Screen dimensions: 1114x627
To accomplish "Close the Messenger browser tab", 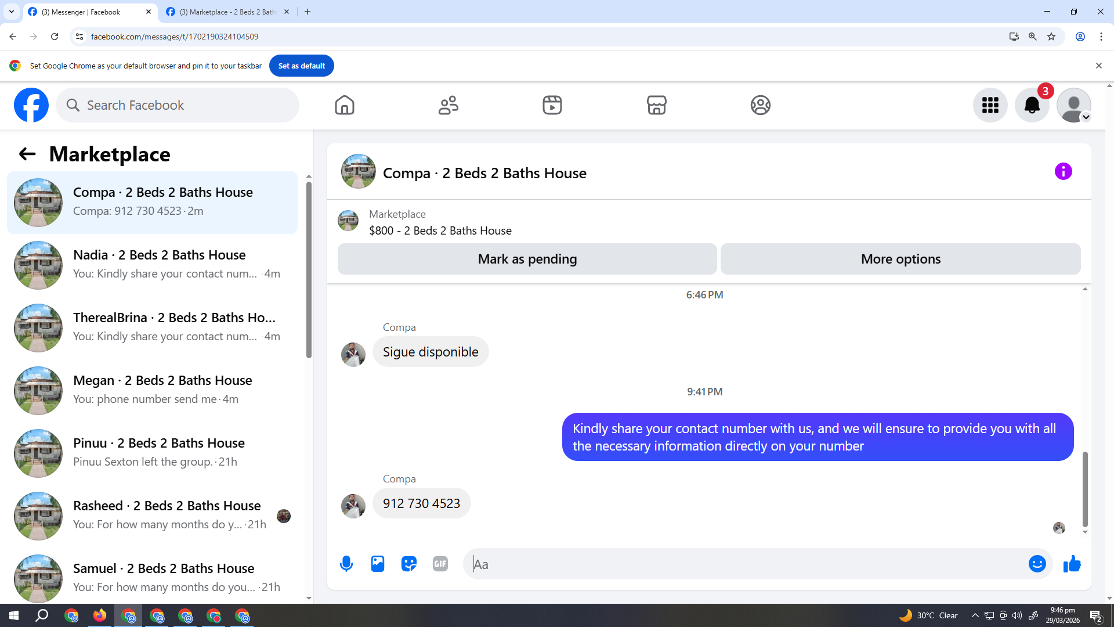I will tap(149, 12).
